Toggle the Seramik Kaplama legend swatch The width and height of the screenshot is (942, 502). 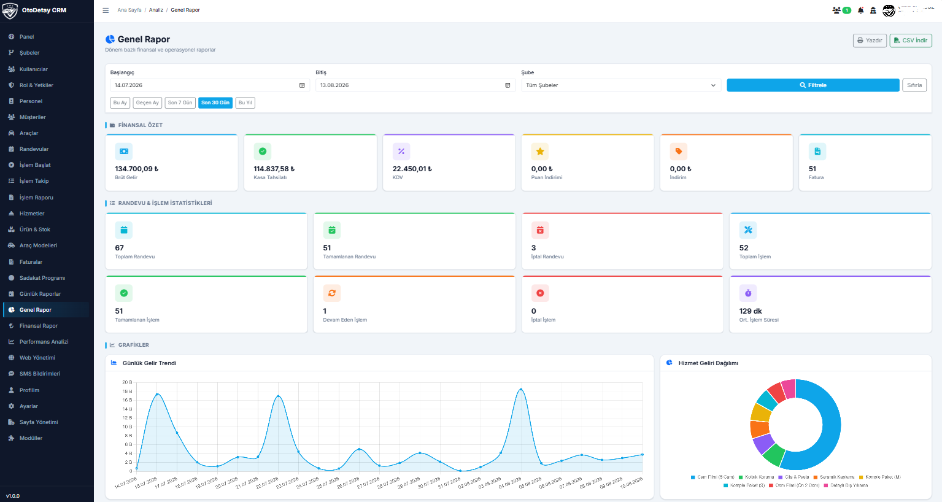tap(816, 477)
